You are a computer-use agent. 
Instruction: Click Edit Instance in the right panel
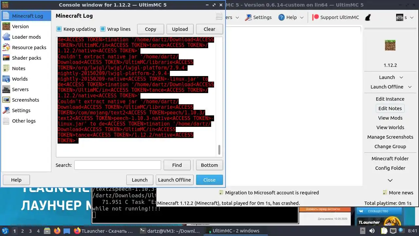[390, 99]
